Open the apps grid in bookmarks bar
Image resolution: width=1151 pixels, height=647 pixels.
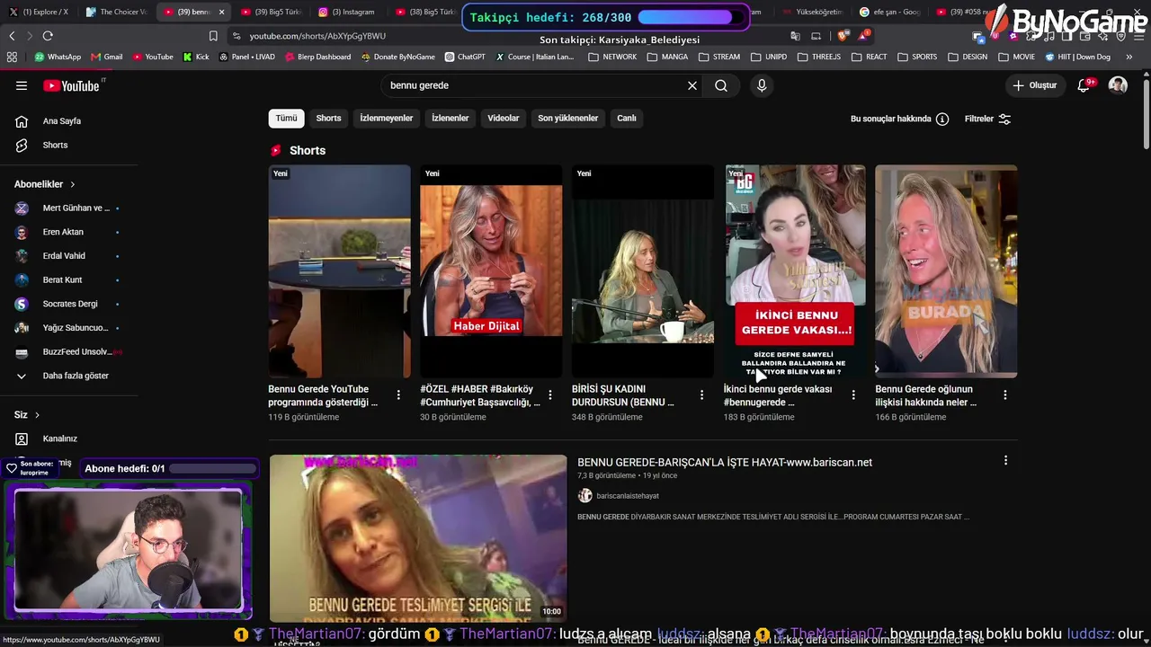(x=12, y=57)
